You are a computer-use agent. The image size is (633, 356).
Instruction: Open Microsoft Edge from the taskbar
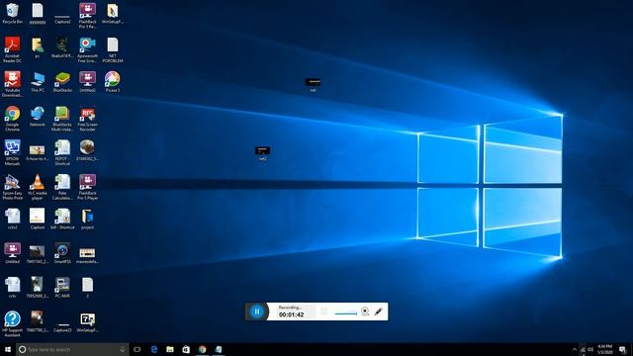point(154,349)
